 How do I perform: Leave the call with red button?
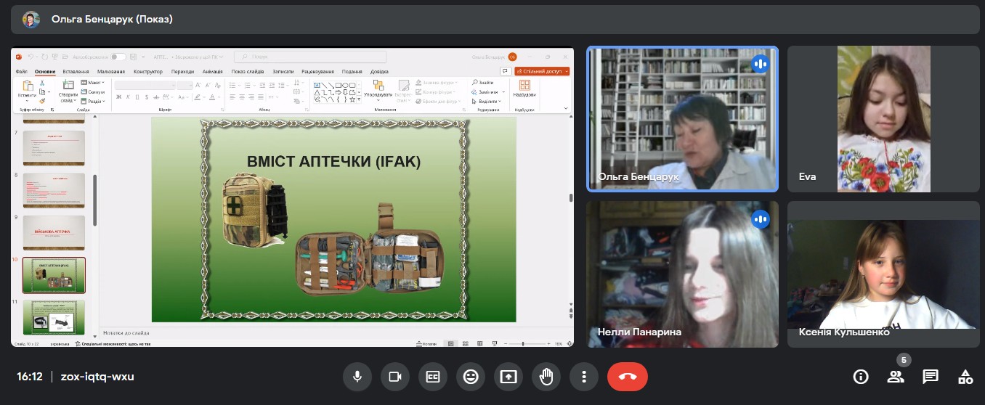(628, 377)
